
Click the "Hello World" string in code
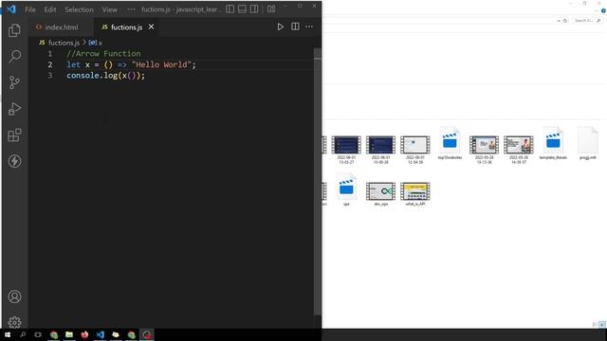161,64
